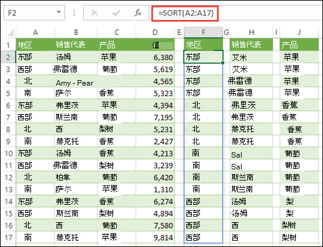Click the value cell 6,274

(x=155, y=202)
